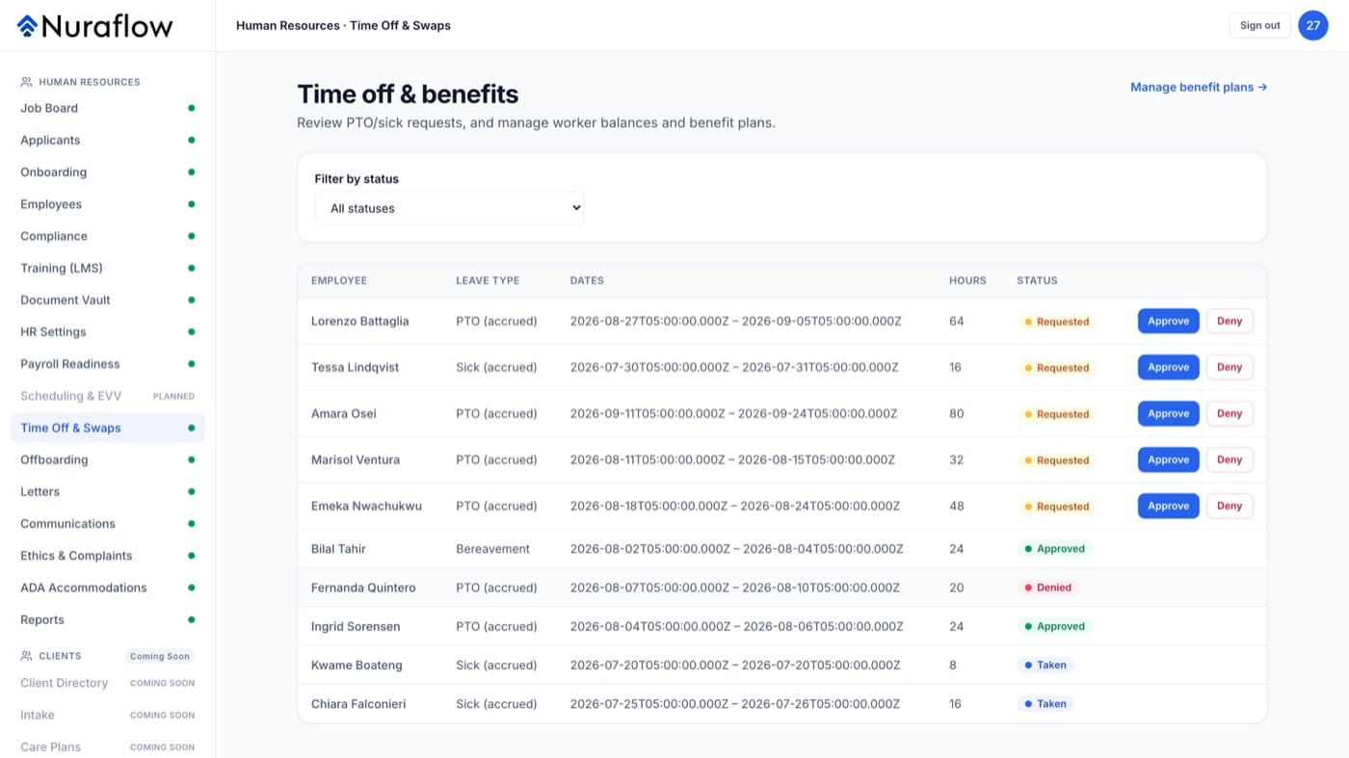Deny Tessa Lindqvist's sick leave request
Viewport: 1349px width, 758px height.
click(x=1230, y=367)
